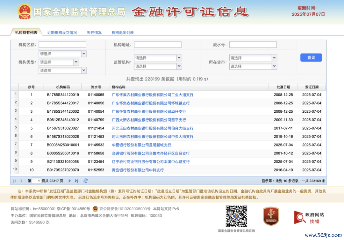The image size is (344, 240).
Task: Refresh the results table
Action: [x=86, y=181]
